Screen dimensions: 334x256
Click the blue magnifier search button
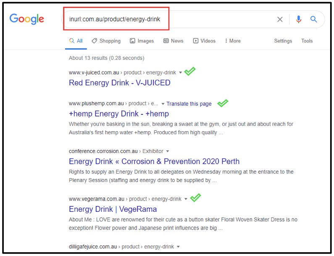click(x=313, y=19)
